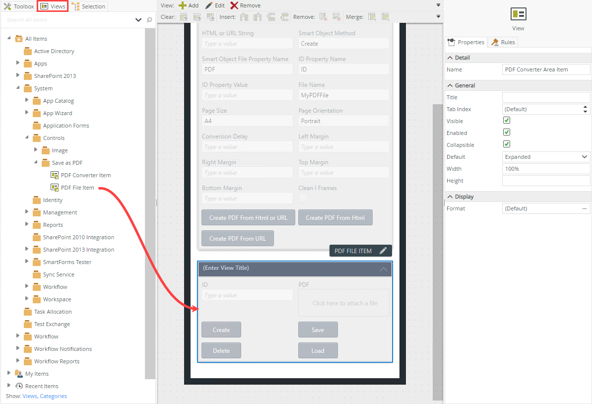The height and width of the screenshot is (404, 592).
Task: Click pencil icon on PDF FILE ITEM label
Action: click(383, 251)
